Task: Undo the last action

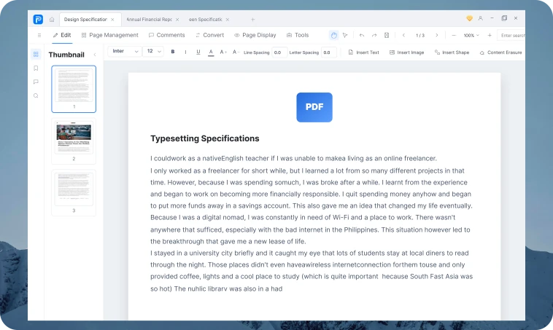Action: [x=362, y=35]
